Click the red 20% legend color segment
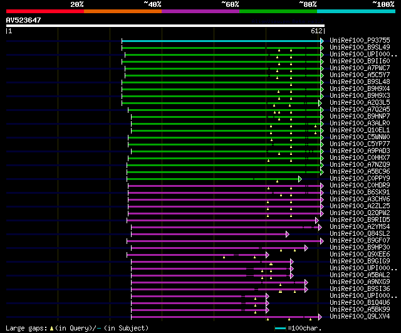This screenshot has height=333, width=401. [x=45, y=11]
